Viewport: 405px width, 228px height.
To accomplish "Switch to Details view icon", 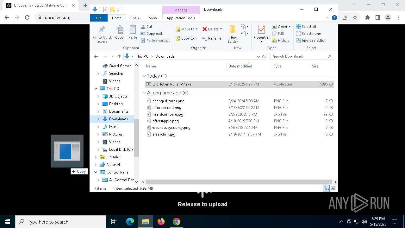I will click(326, 188).
